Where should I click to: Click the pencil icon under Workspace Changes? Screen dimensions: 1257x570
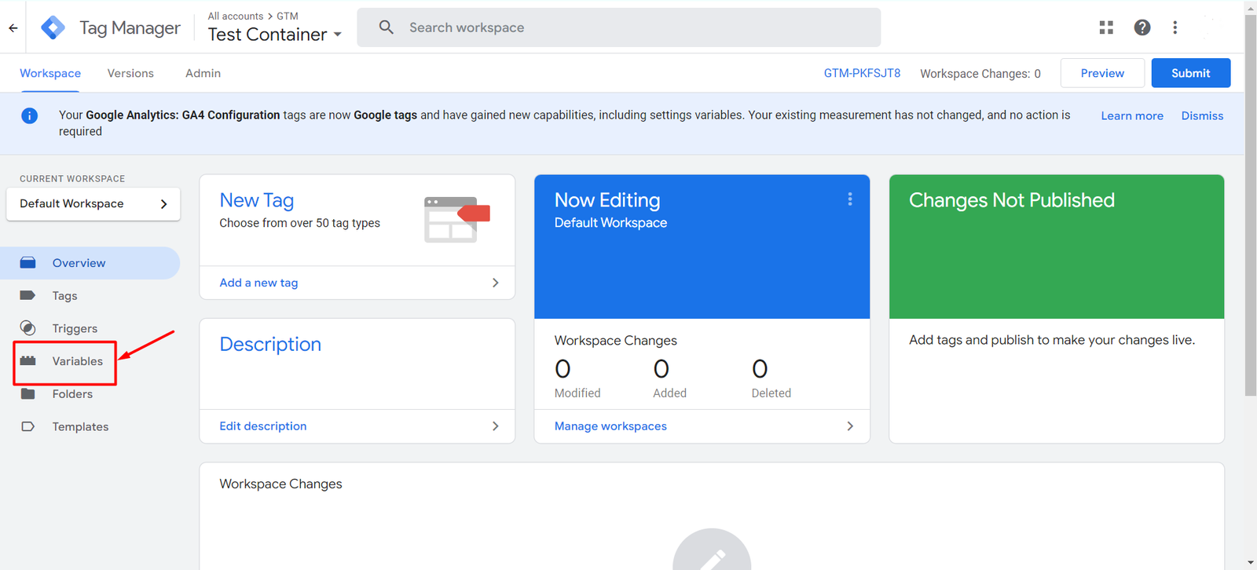[x=712, y=550]
